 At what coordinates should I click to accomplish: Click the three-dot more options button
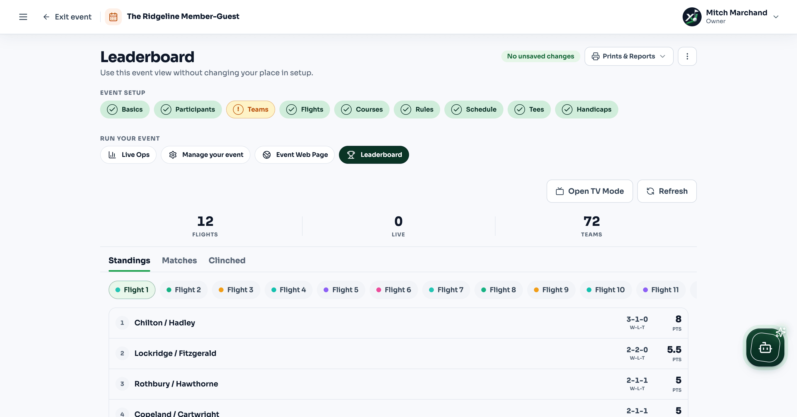click(687, 56)
